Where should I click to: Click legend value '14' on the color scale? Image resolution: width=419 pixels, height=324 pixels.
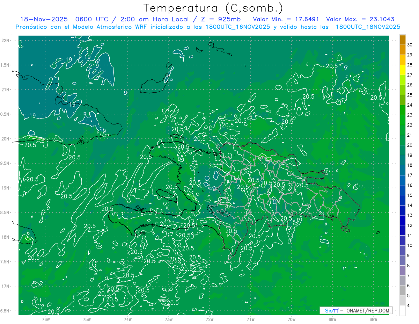410,205
